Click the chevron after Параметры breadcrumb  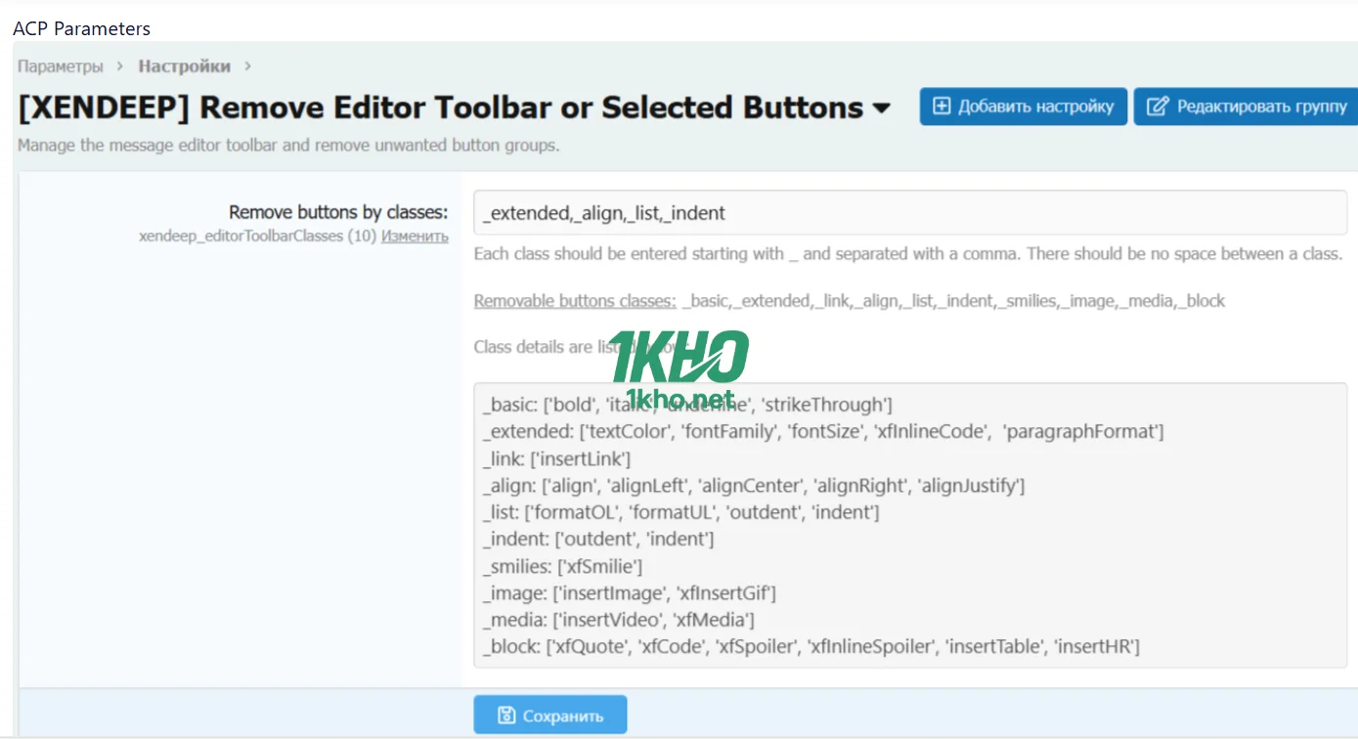tap(120, 66)
